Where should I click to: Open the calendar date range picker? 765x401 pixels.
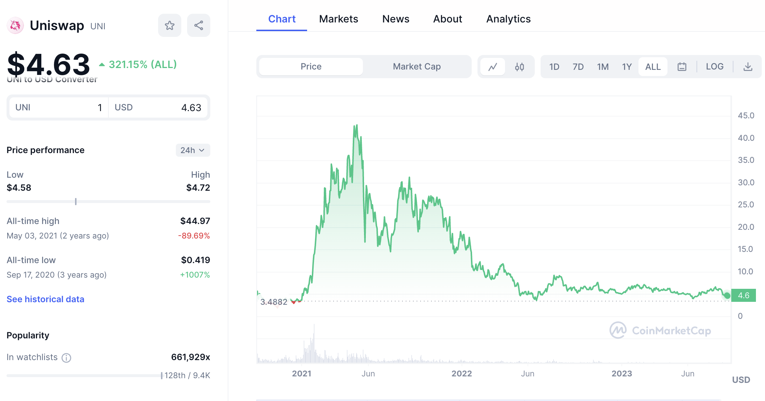click(x=682, y=67)
